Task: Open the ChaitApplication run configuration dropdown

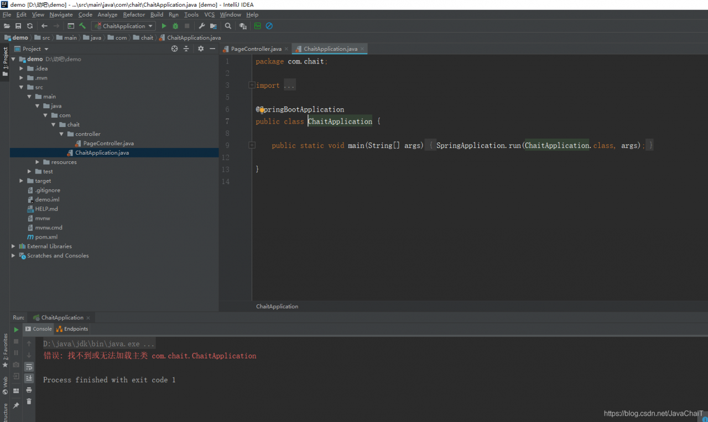Action: tap(124, 26)
